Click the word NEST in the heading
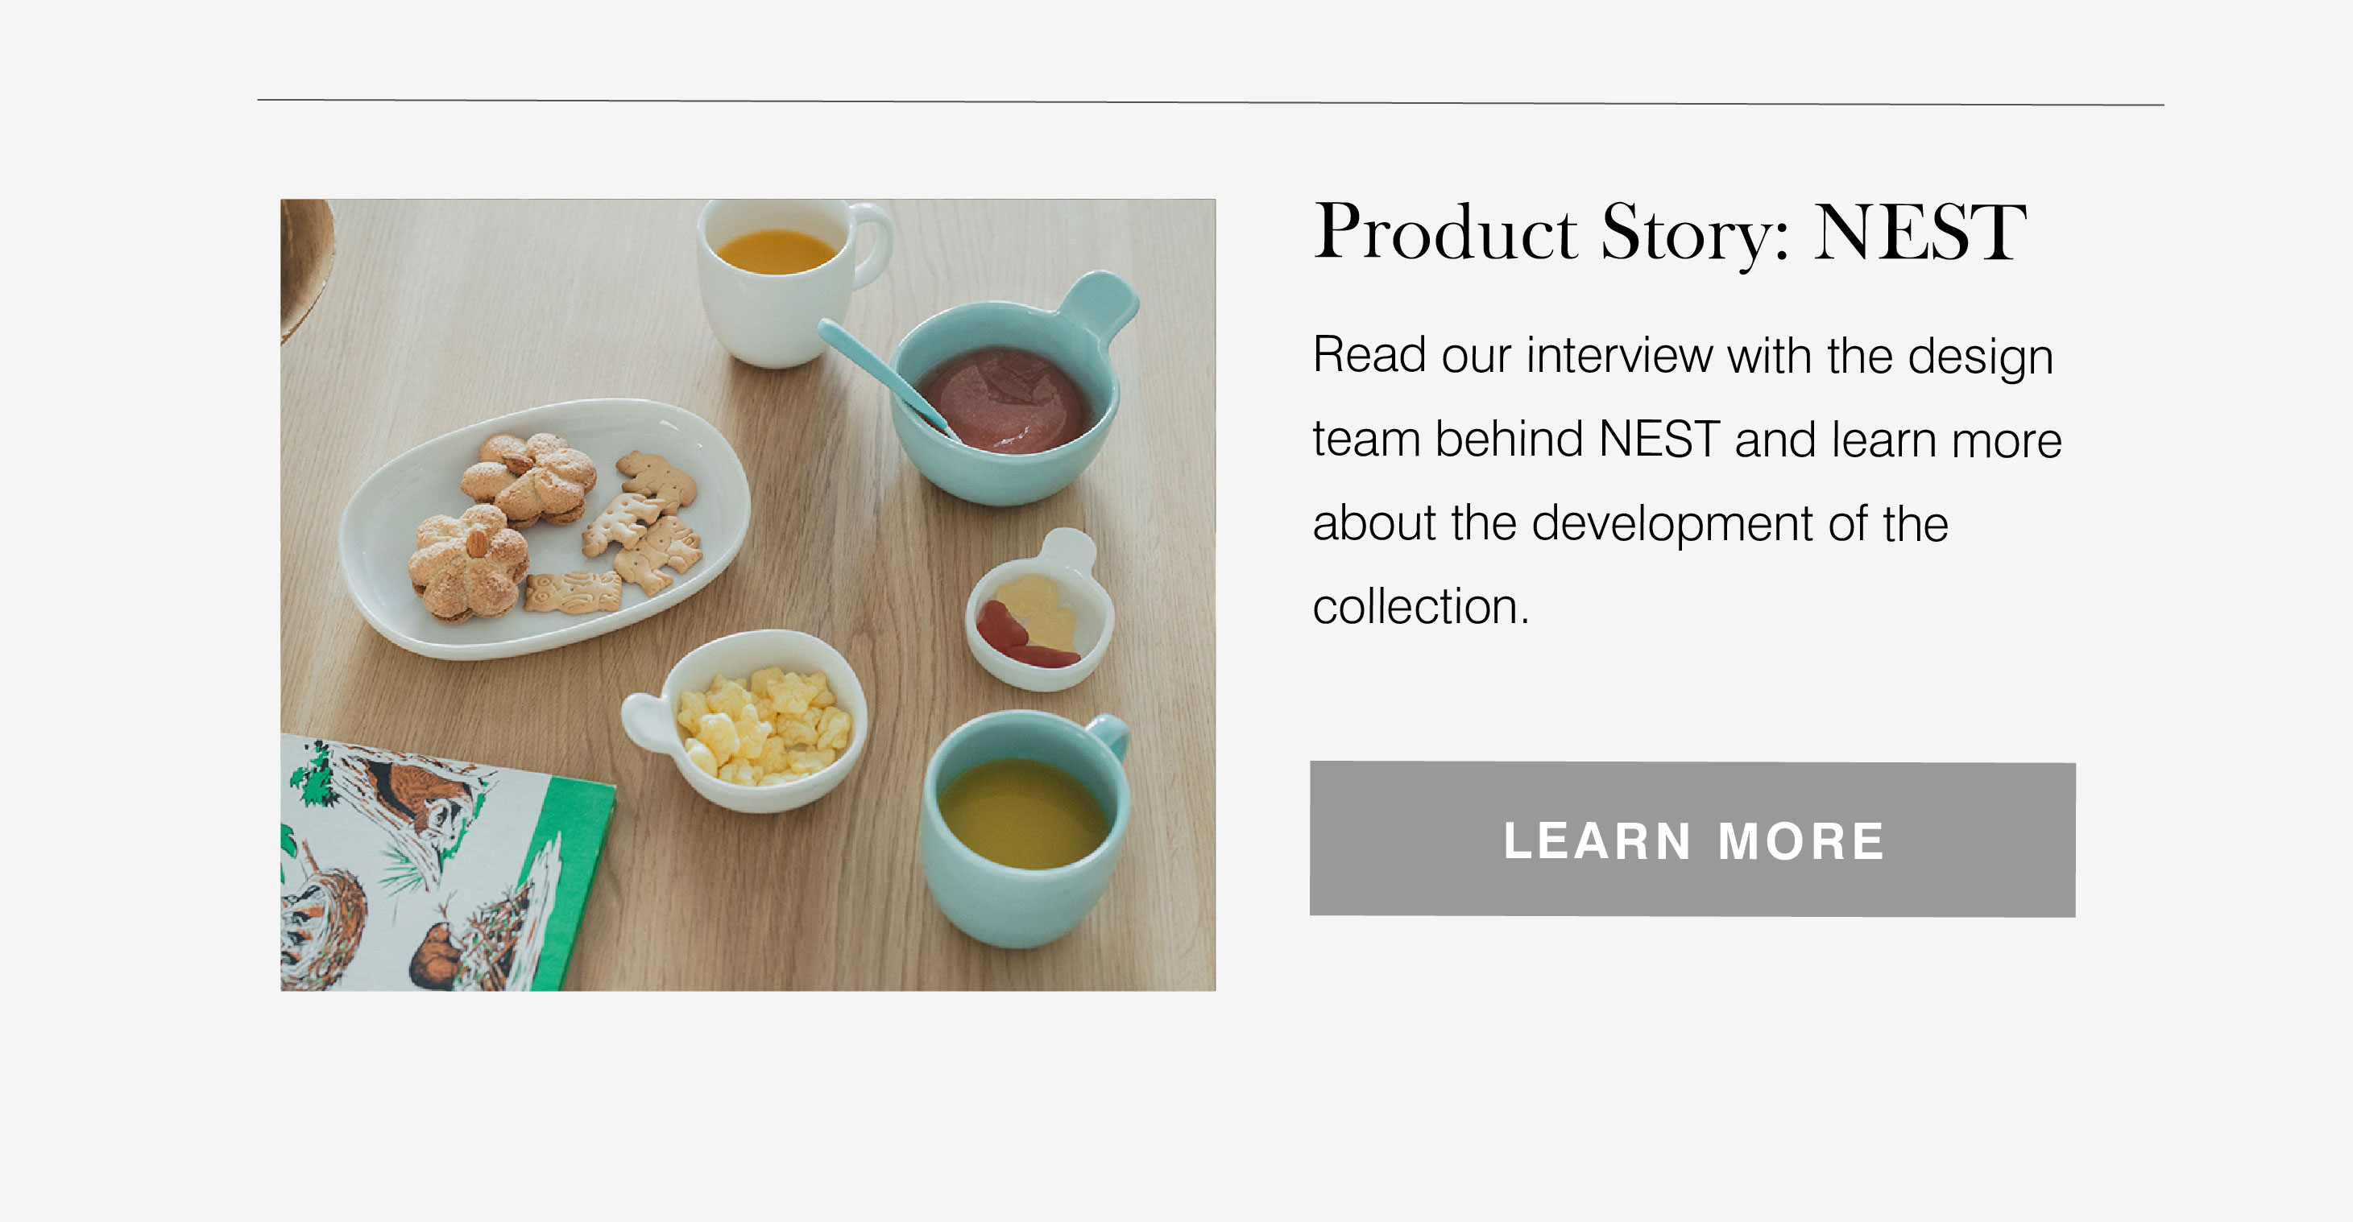Screen dimensions: 2353x1222 click(x=1920, y=233)
